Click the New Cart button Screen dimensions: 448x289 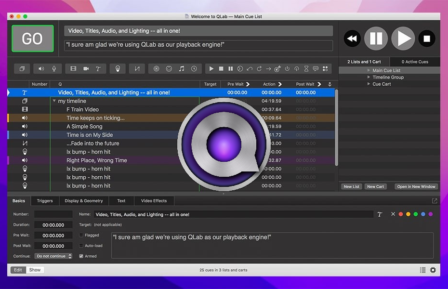(x=375, y=186)
